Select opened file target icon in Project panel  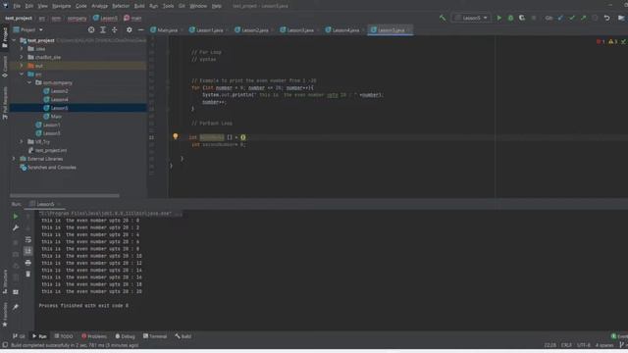91,30
